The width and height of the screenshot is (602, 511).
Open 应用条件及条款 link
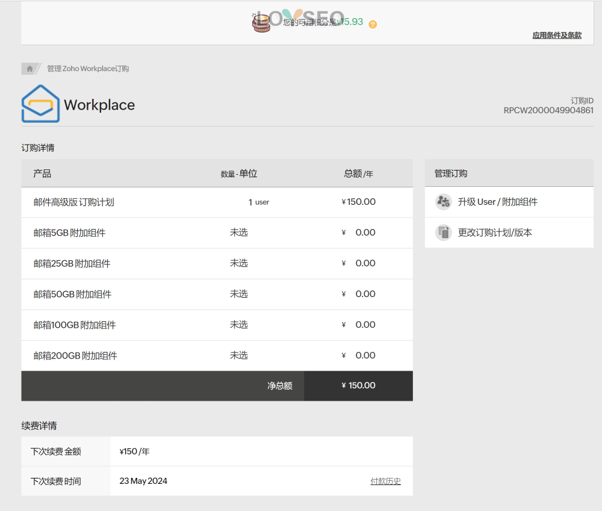(x=557, y=36)
